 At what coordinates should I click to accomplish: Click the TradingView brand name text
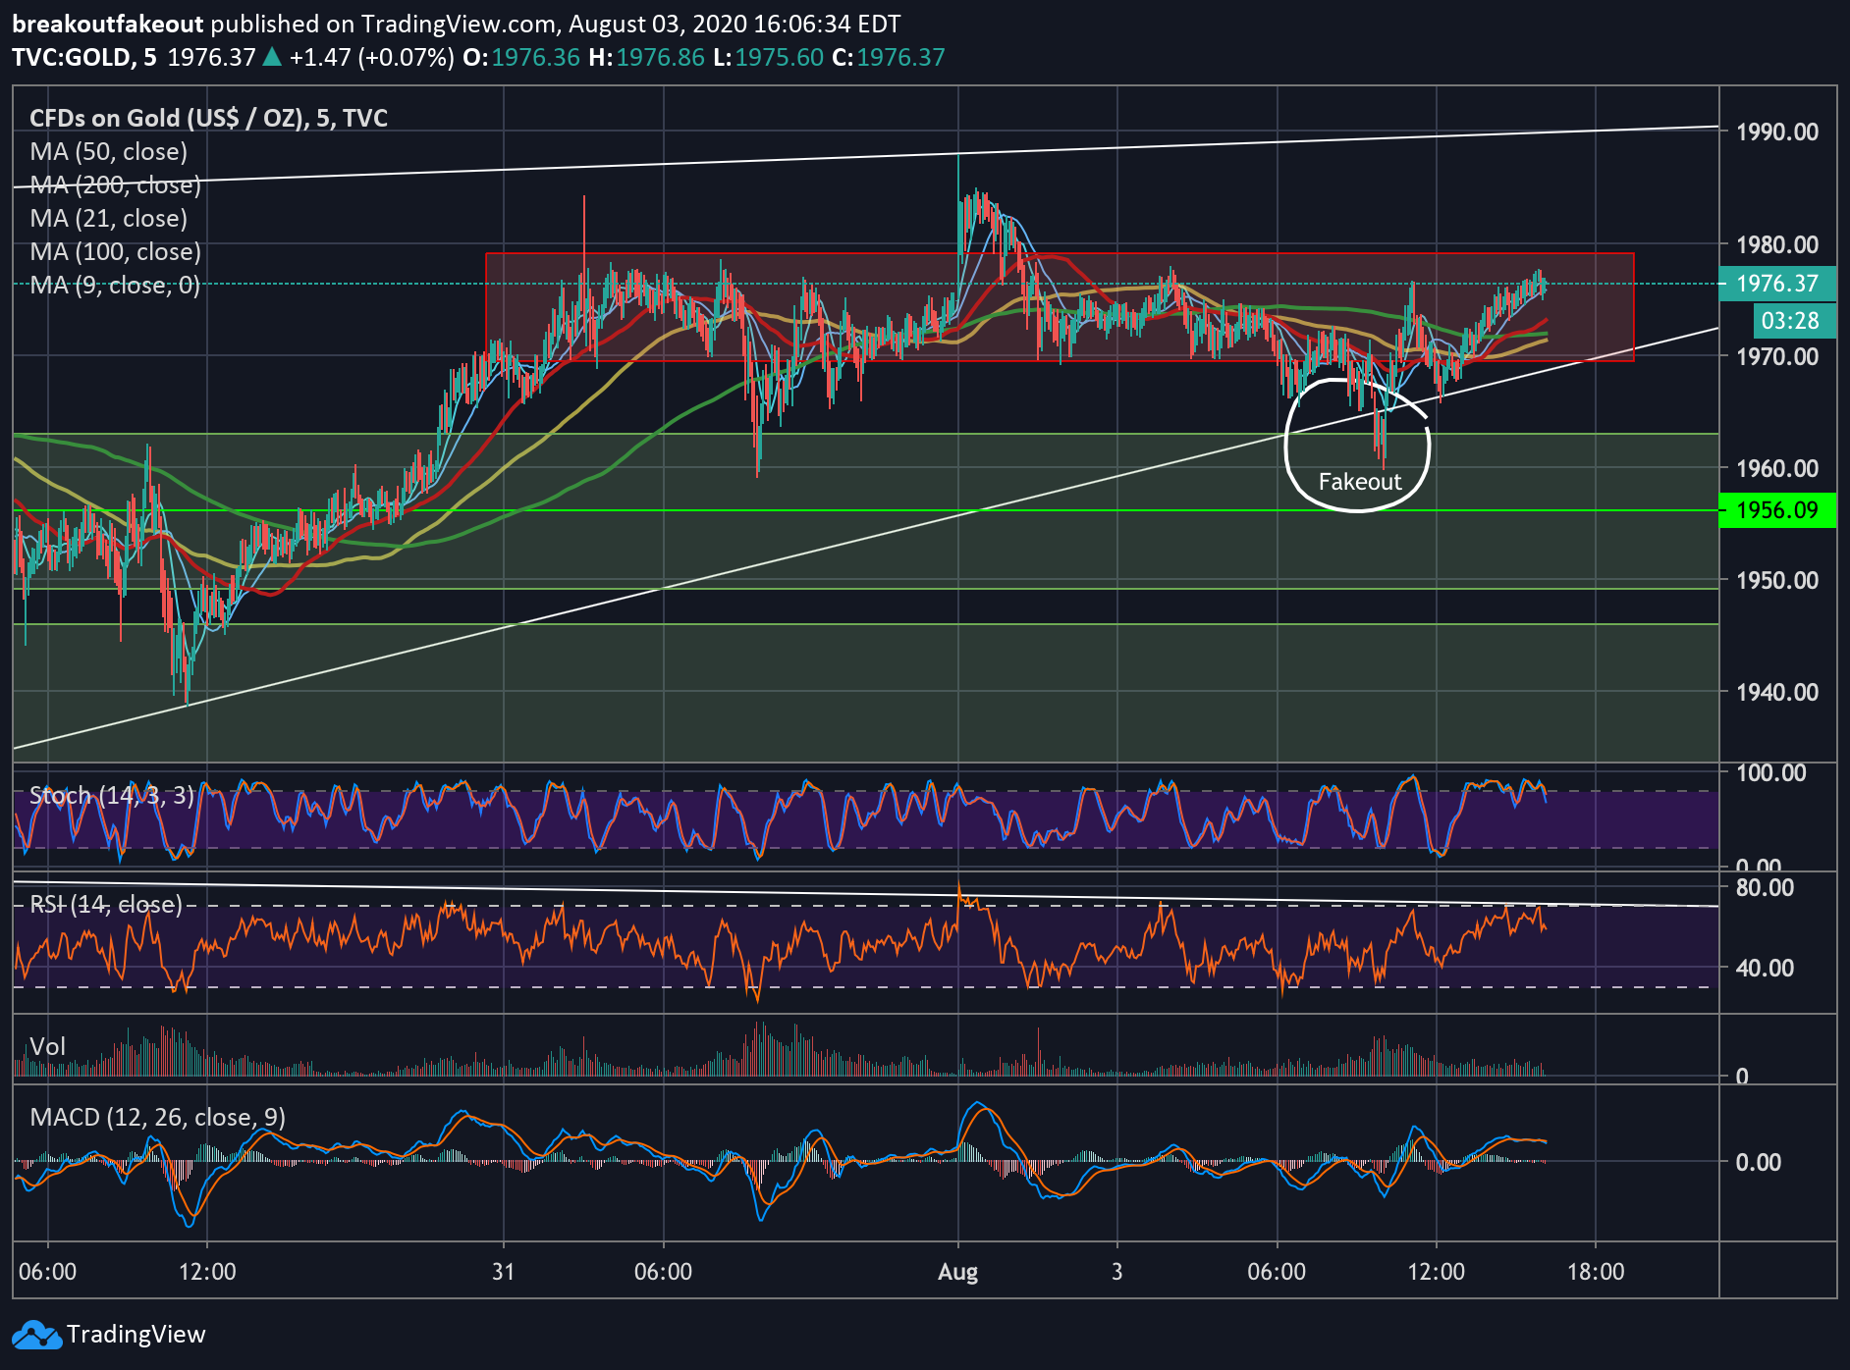136,1335
